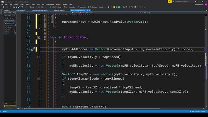Image resolution: width=208 pixels, height=117 pixels.
Task: Click the Quick Launch magnifier icon
Action: click(196, 1)
